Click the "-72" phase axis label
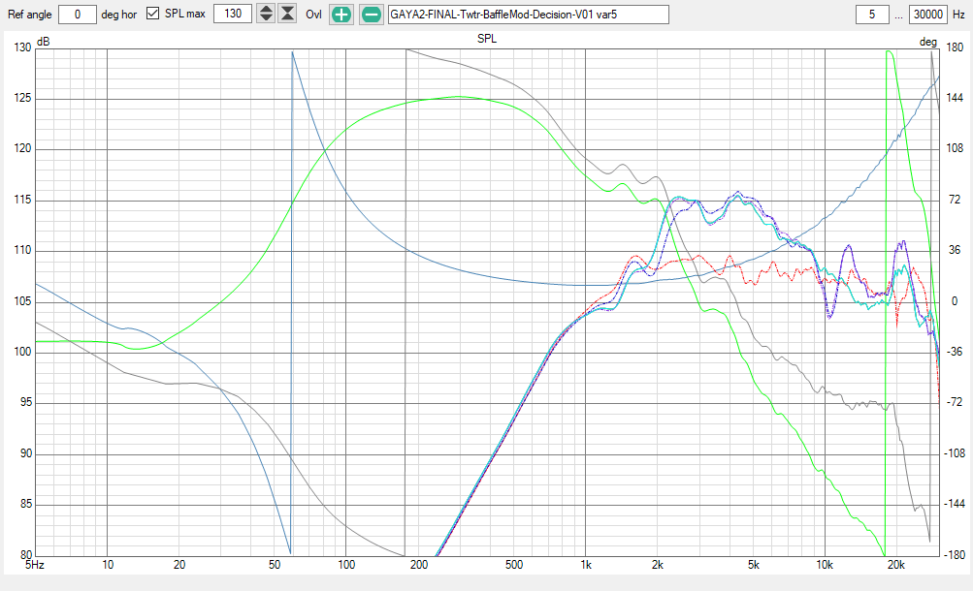The height and width of the screenshot is (591, 973). pos(954,403)
